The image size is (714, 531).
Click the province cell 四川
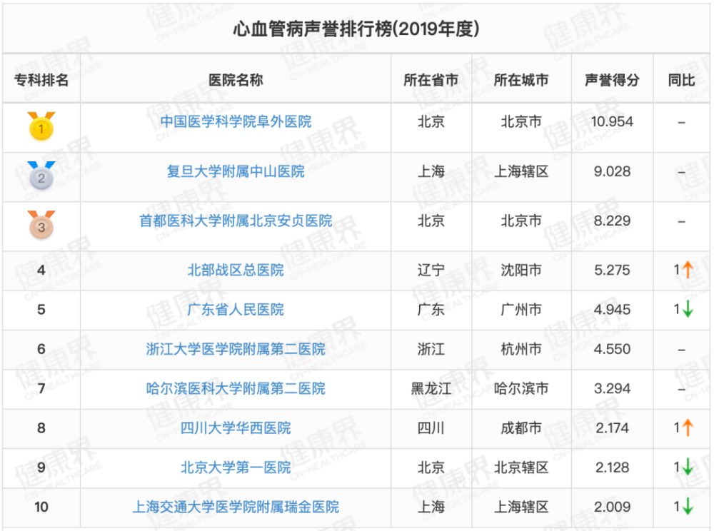pyautogui.click(x=431, y=428)
